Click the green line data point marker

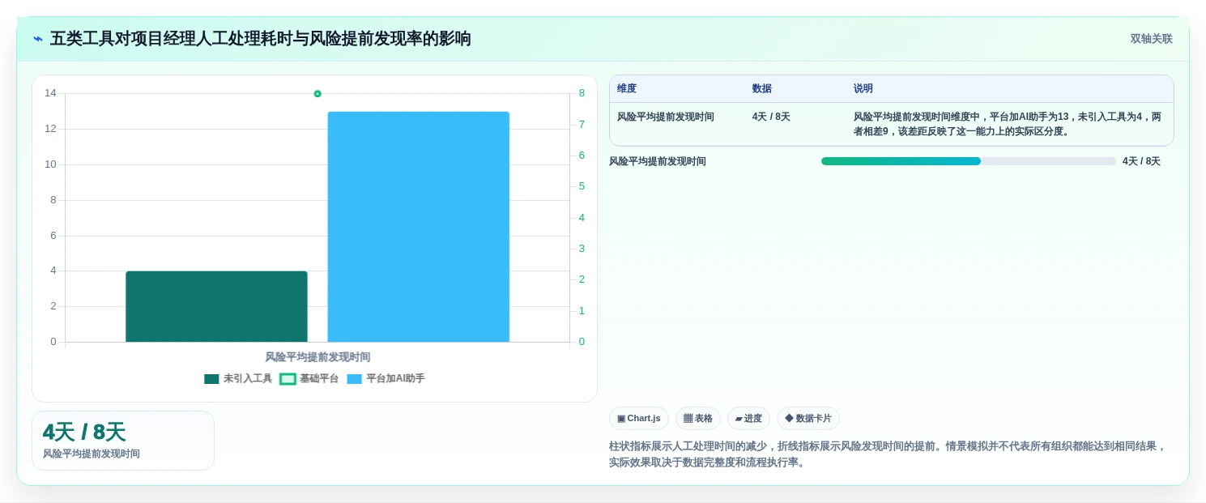pos(317,94)
